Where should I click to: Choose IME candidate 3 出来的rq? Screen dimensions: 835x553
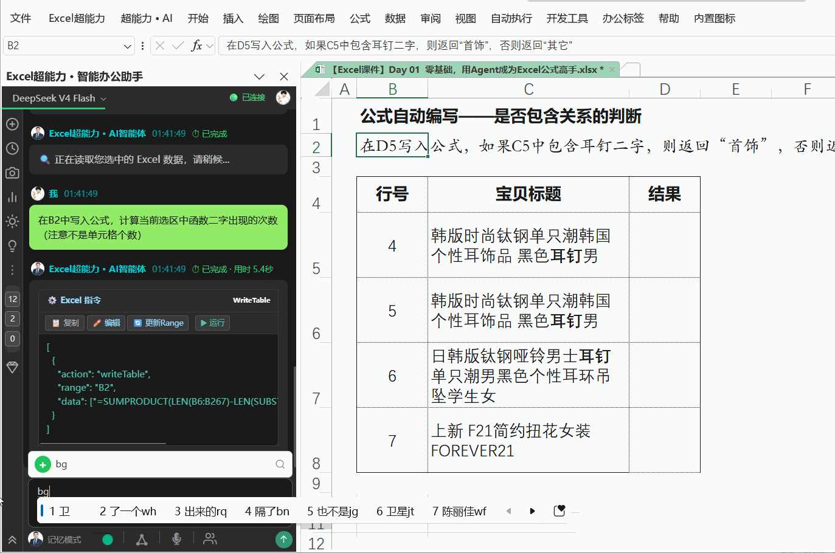coord(201,512)
